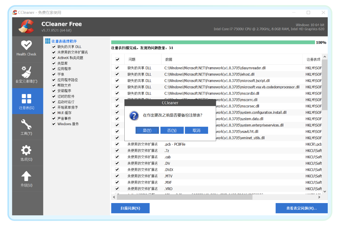Click the horizontal scrollbar left arrow
This screenshot has height=226, width=340.
(114, 197)
